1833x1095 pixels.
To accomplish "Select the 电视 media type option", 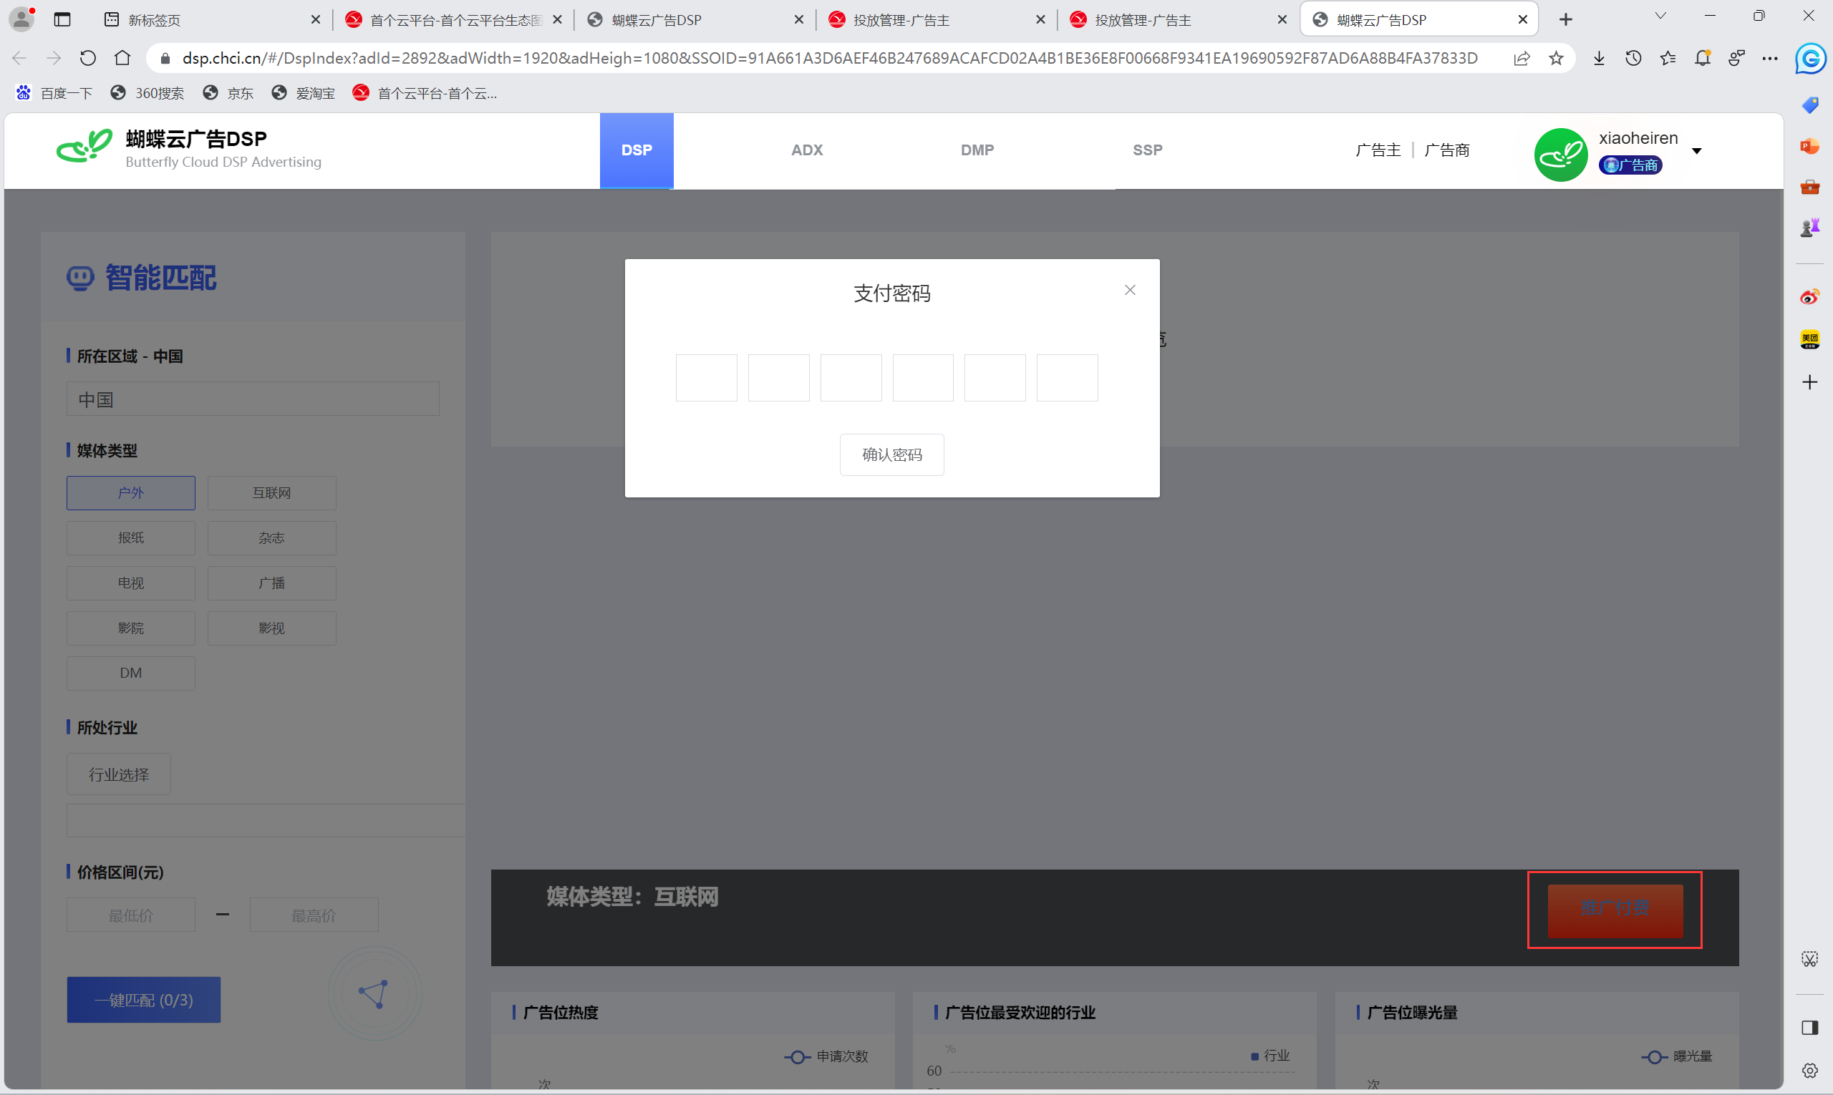I will 130,583.
